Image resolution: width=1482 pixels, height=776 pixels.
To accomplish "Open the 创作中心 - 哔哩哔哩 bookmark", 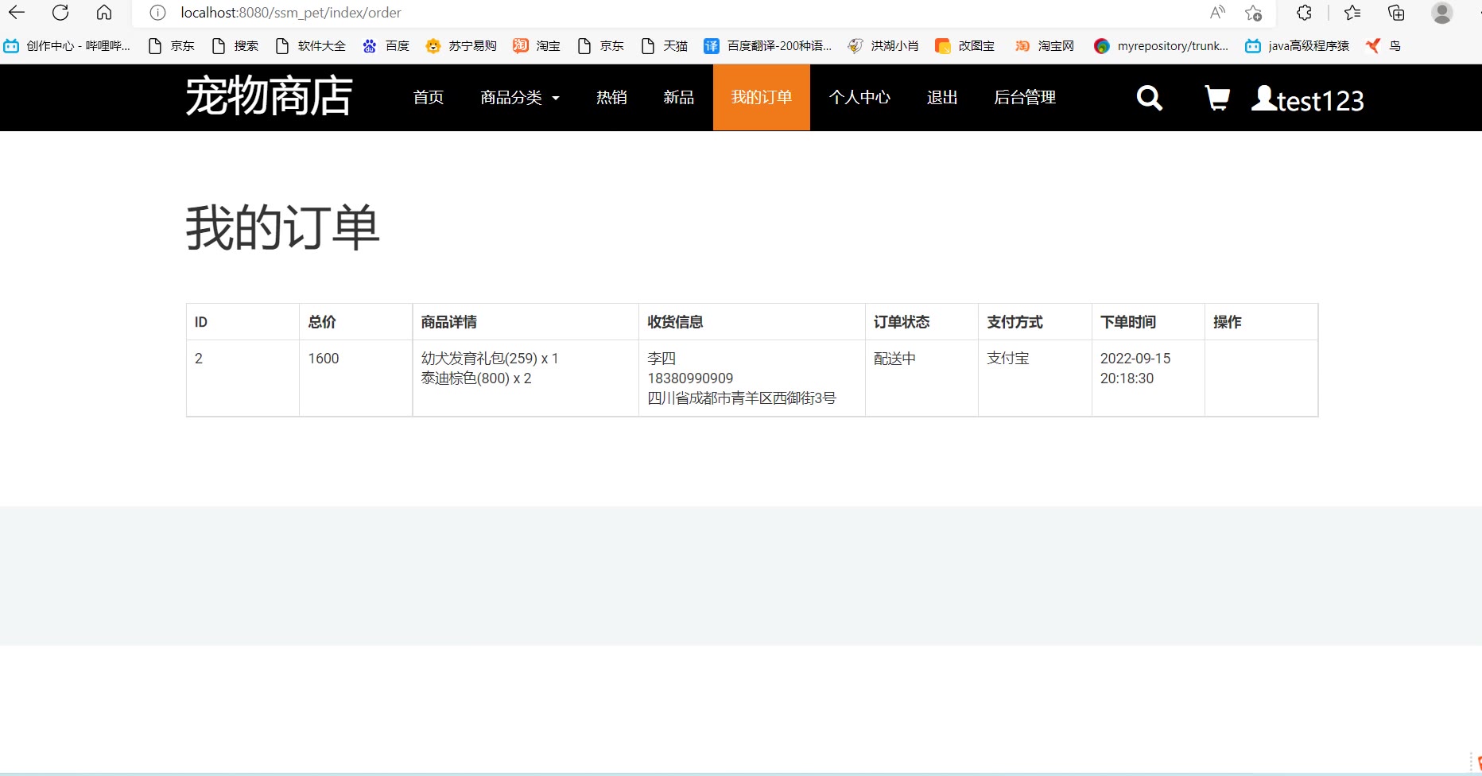I will (67, 46).
